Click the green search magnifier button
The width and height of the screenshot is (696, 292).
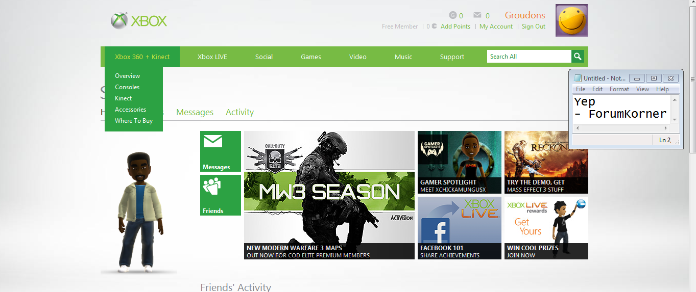578,57
